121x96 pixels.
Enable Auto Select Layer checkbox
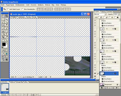pyautogui.click(x=8, y=9)
